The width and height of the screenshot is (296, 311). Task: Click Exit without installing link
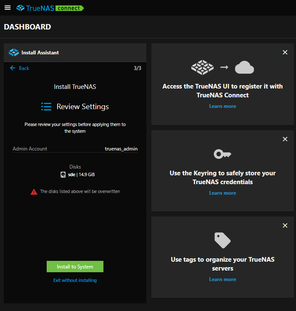tap(75, 280)
